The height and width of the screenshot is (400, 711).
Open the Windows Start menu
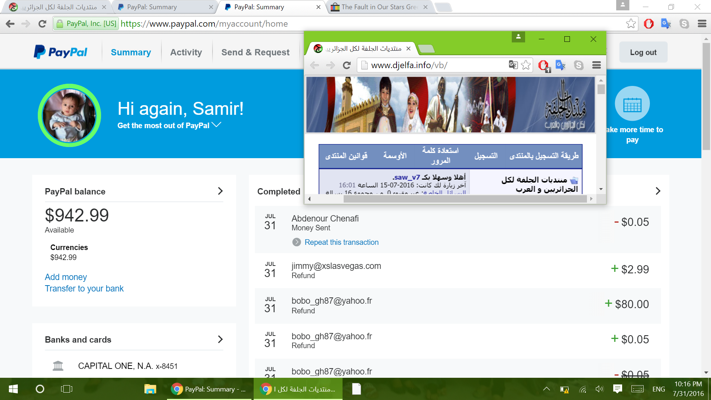(x=13, y=389)
